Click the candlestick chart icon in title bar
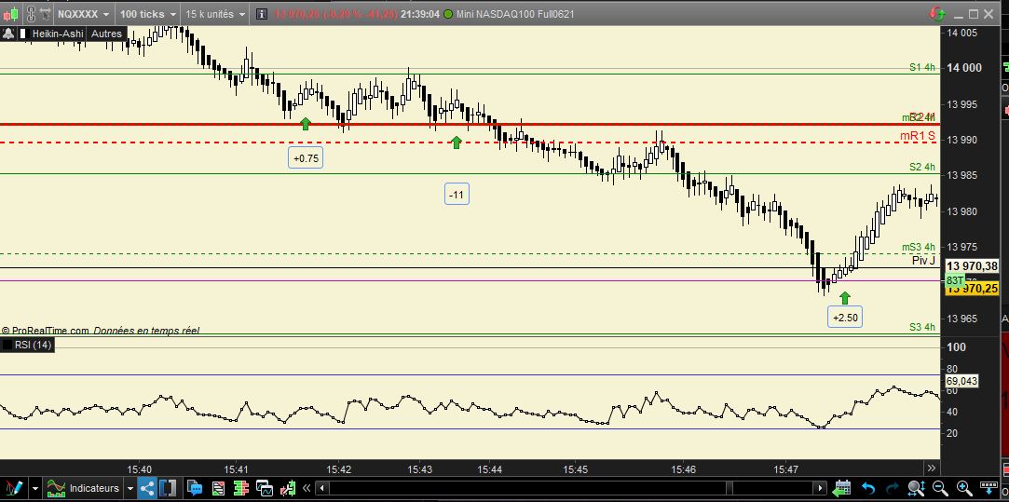This screenshot has height=502, width=1009. 11,14
